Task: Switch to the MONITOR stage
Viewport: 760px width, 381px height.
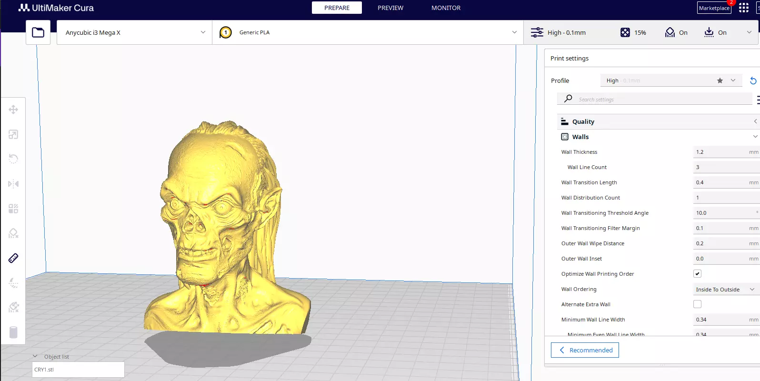Action: [x=446, y=8]
